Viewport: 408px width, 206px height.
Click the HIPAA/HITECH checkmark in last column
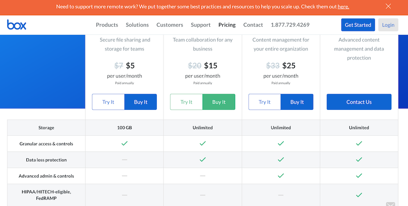[359, 195]
